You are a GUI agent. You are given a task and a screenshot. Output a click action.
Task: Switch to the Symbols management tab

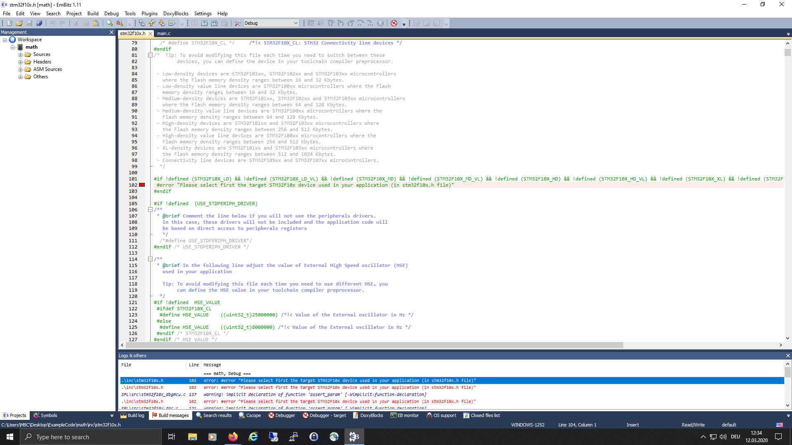point(45,415)
